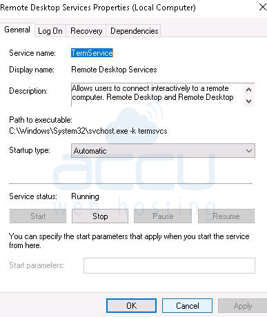The width and height of the screenshot is (267, 317).
Task: Switch to the Recovery tab
Action: click(86, 31)
